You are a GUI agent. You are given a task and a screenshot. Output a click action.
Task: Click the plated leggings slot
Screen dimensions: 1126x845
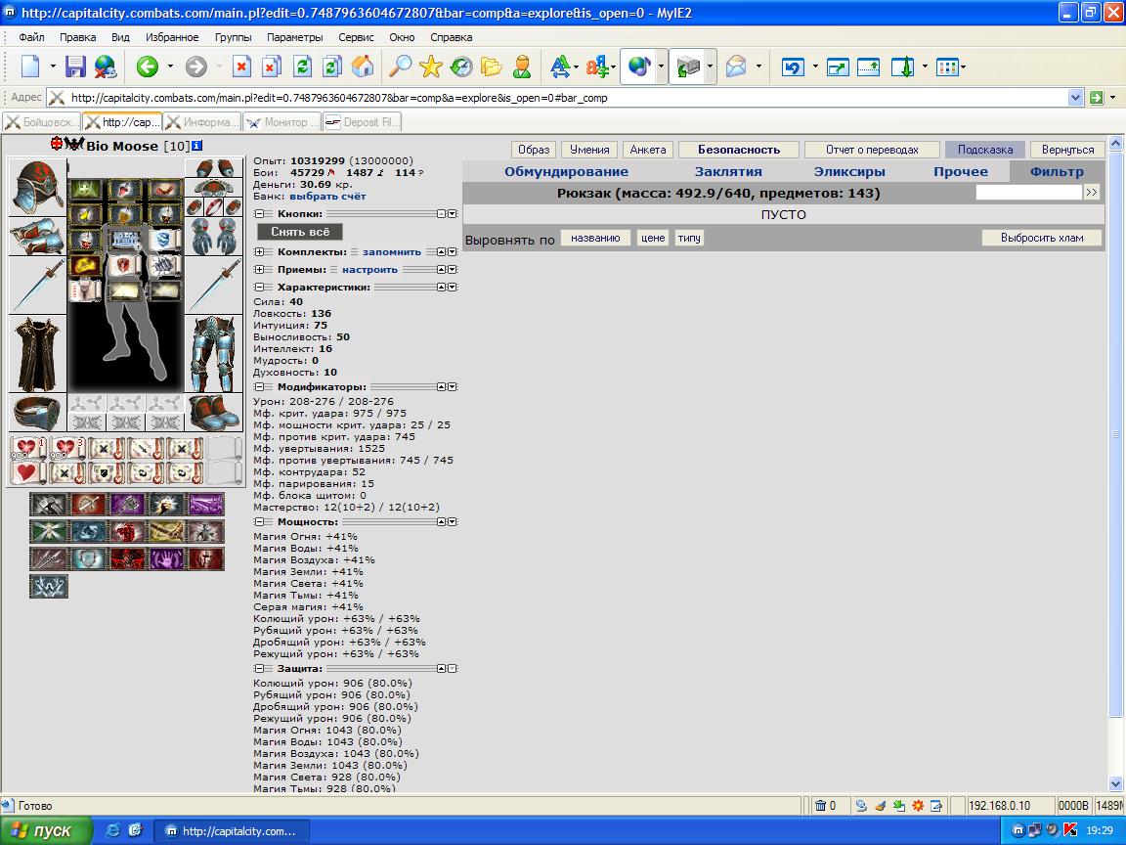click(214, 354)
